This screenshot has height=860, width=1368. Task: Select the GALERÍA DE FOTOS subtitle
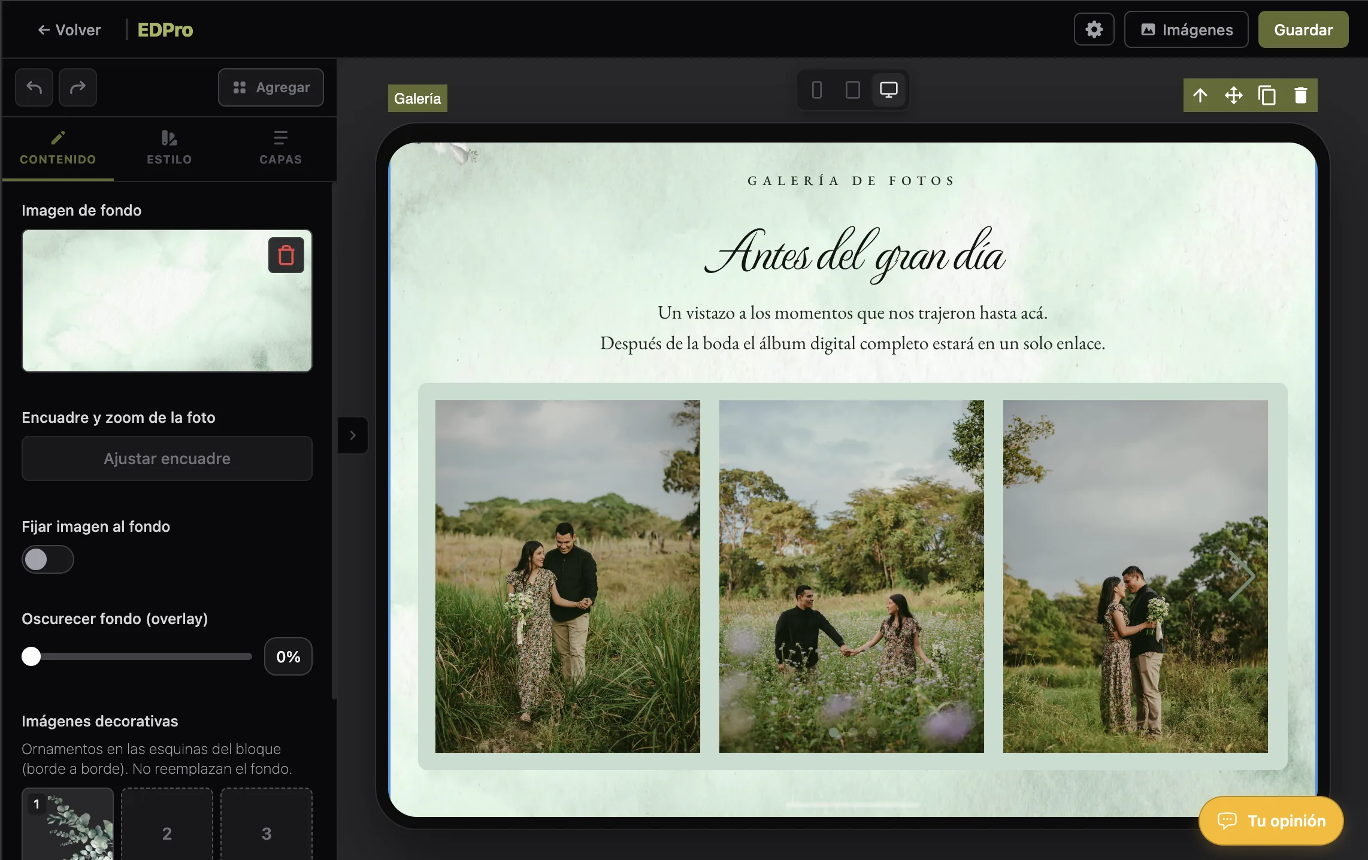[x=852, y=181]
